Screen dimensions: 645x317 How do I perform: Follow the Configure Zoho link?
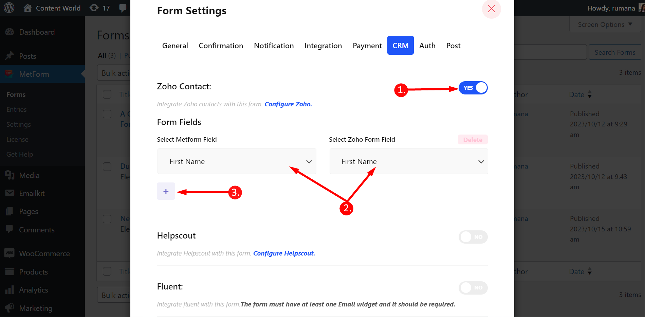(288, 104)
